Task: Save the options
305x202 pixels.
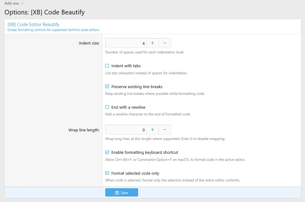Action: (122, 192)
